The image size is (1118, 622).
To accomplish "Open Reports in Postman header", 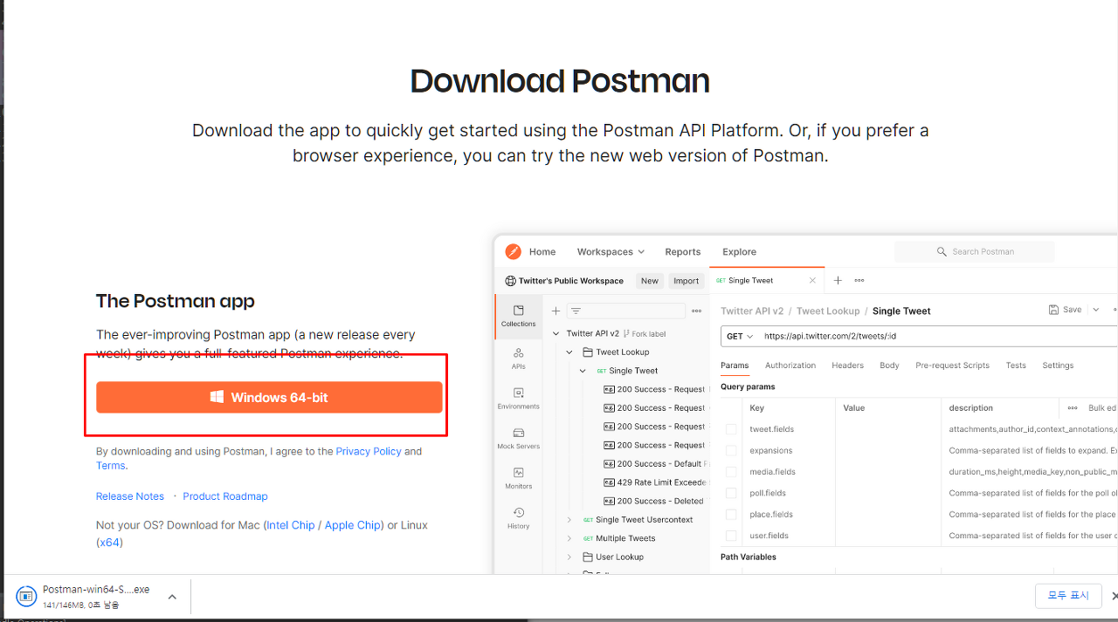I will click(x=683, y=251).
